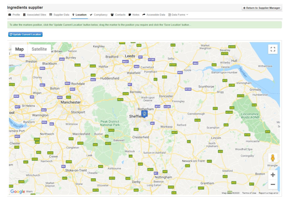Click the Scunthorpe label on map
The width and height of the screenshot is (289, 199).
pos(206,87)
